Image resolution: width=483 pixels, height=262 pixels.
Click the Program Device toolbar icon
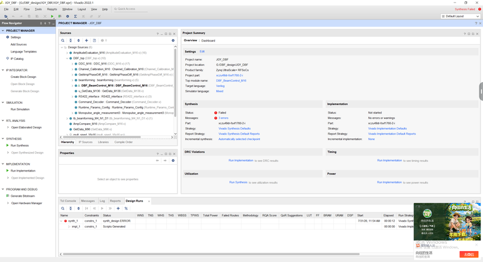point(60,16)
